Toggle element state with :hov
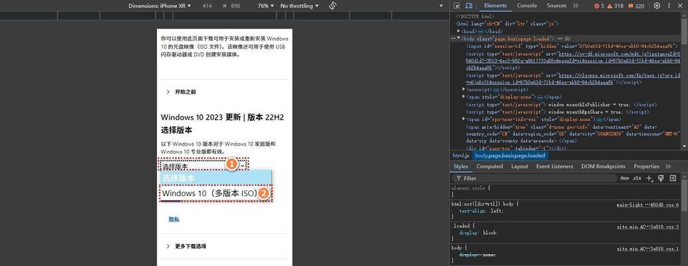Image resolution: width=688 pixels, height=266 pixels. point(624,178)
